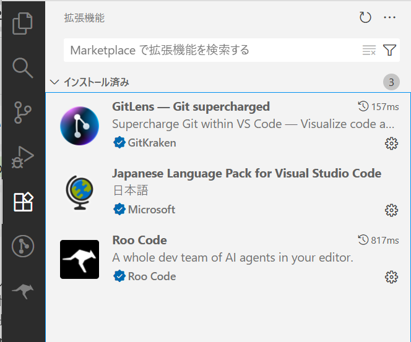Screen dimensions: 411x342
Task: Click the Roo Code 817ms activation time
Action: [x=378, y=240]
